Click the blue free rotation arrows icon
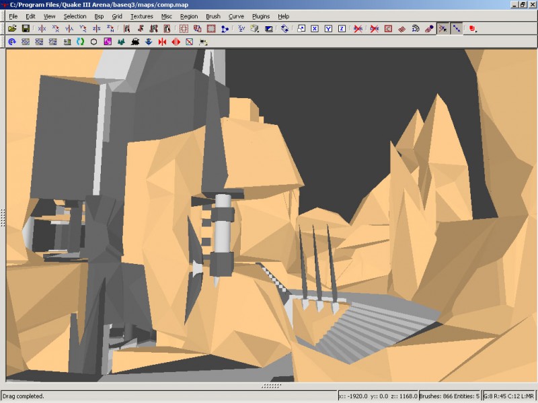Viewport: 538px width, 403px height. click(284, 28)
